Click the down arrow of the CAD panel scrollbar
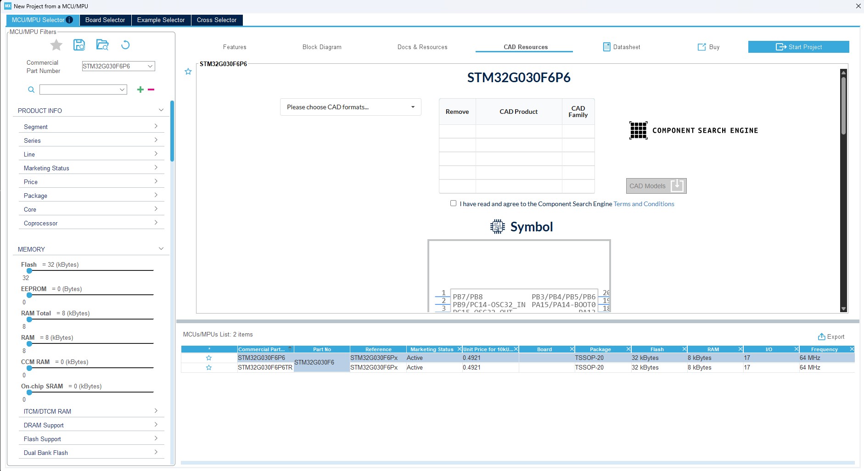The width and height of the screenshot is (864, 471). (843, 309)
